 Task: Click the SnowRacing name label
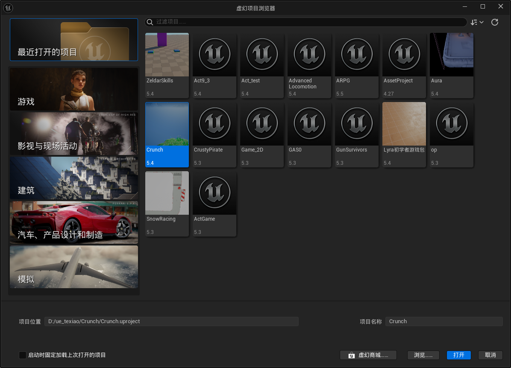coord(161,219)
